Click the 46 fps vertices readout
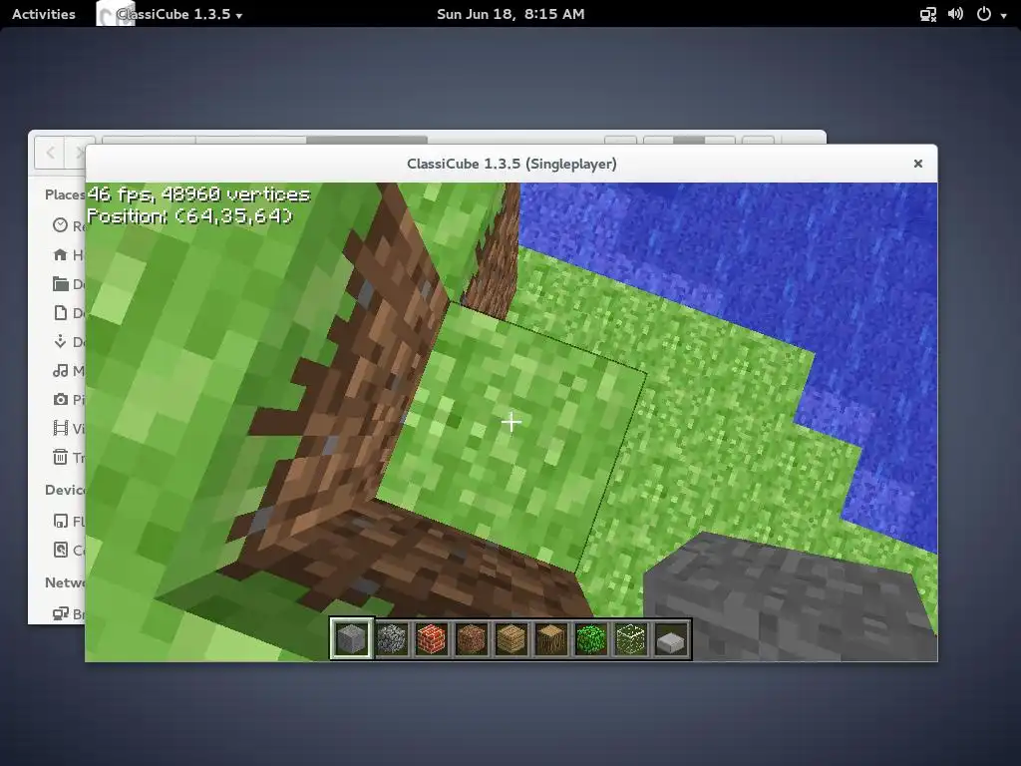 [198, 194]
